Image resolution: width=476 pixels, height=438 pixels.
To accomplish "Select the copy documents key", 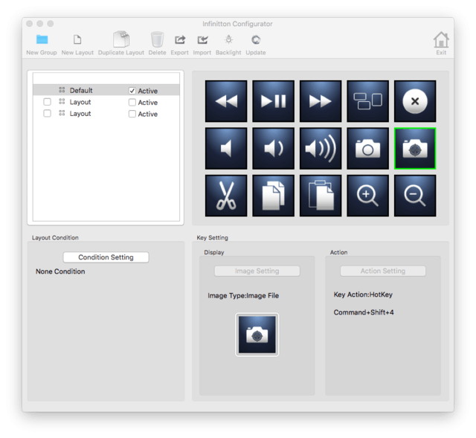I will coord(273,196).
